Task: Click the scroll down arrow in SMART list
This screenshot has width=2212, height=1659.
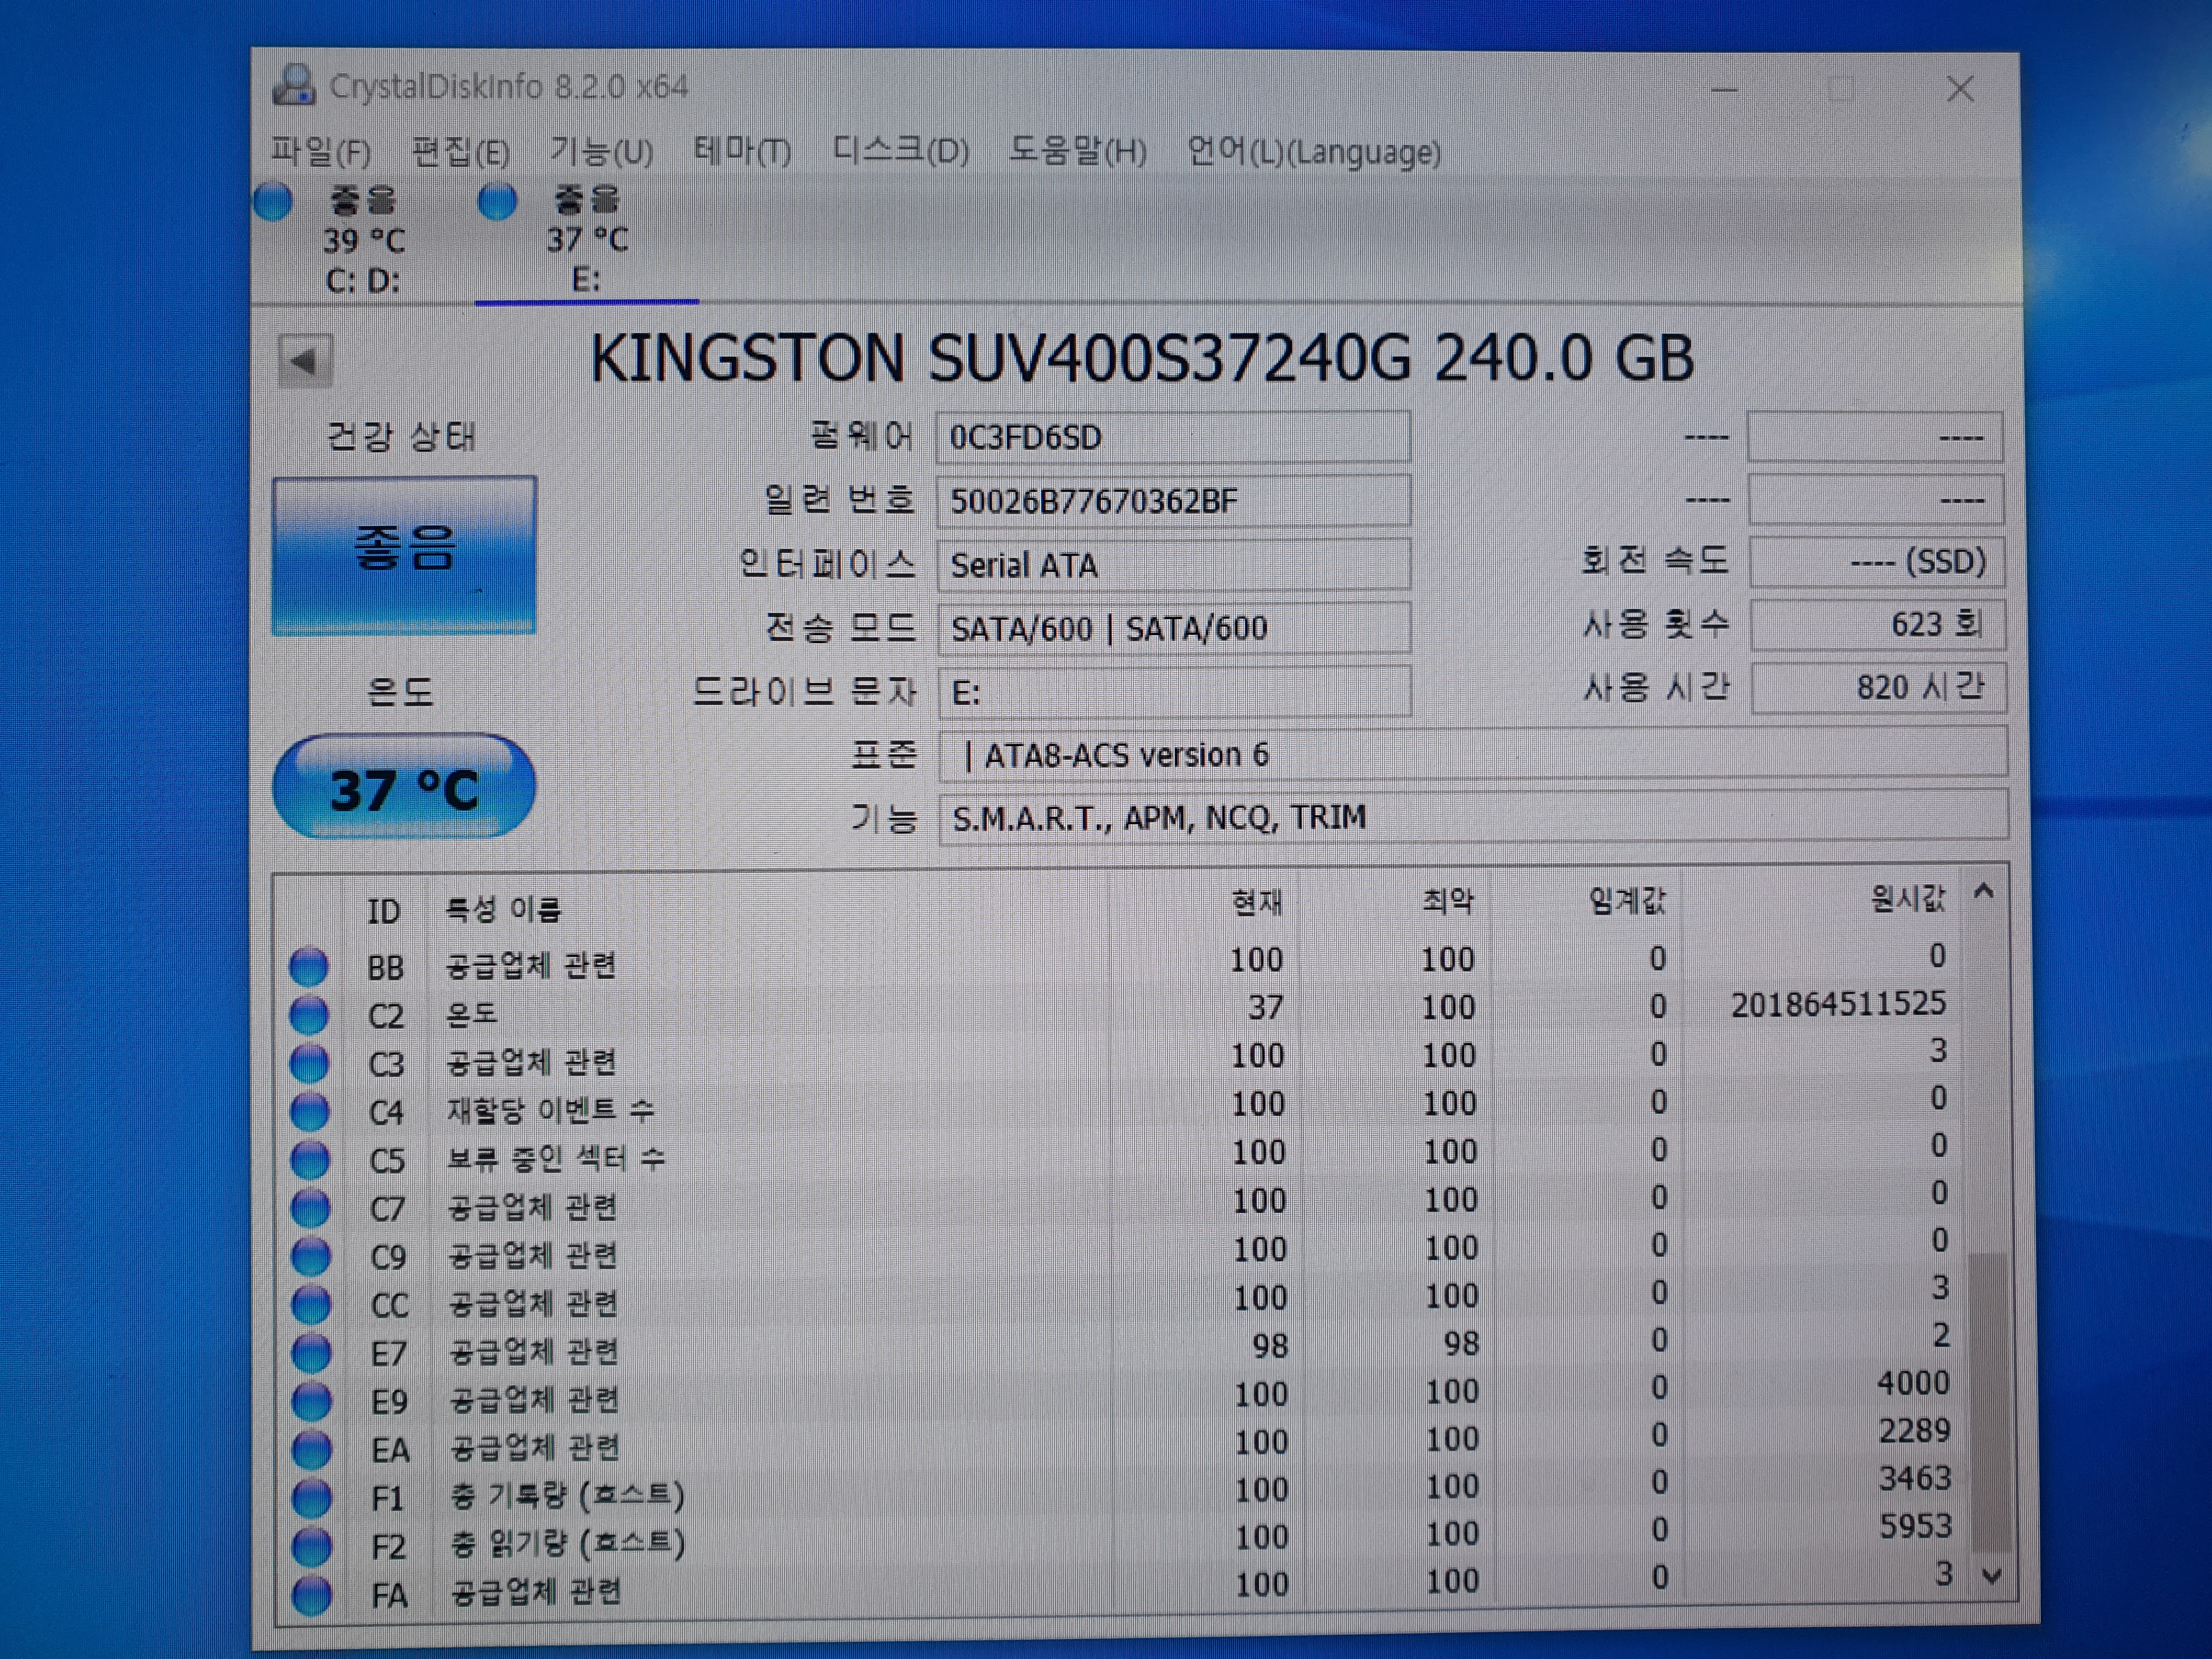Action: pyautogui.click(x=1992, y=1576)
